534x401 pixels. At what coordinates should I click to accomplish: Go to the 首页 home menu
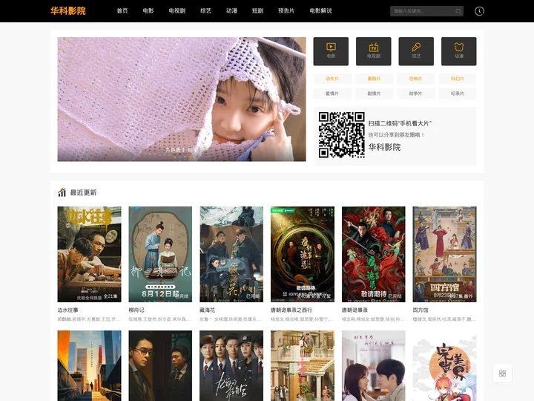[122, 11]
